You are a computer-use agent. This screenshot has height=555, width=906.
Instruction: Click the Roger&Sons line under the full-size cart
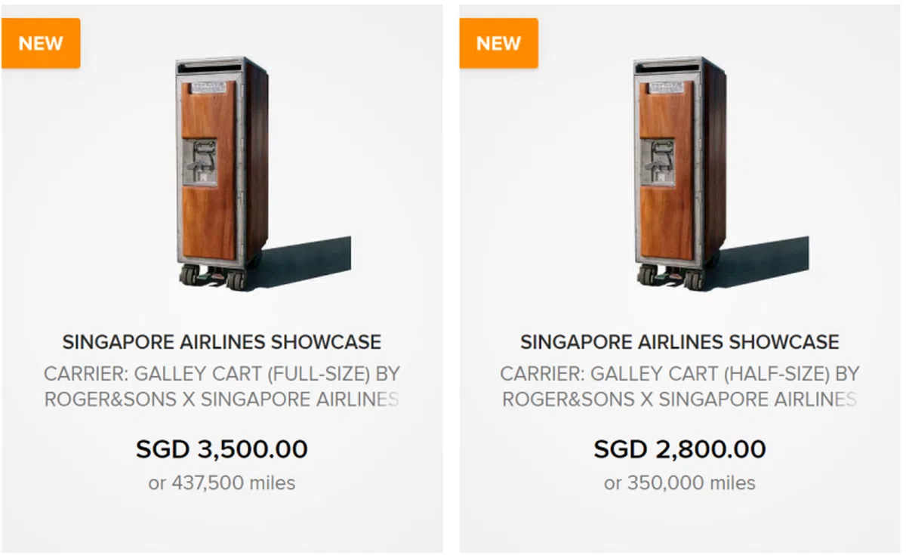[x=221, y=399]
